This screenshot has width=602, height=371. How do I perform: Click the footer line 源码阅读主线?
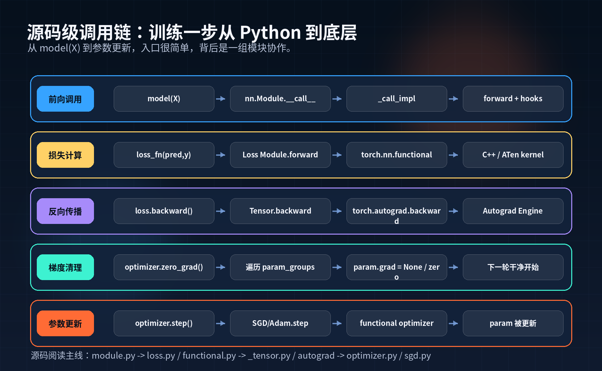click(231, 356)
